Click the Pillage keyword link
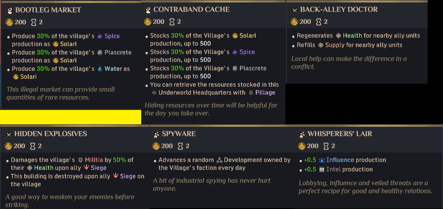 (266, 93)
